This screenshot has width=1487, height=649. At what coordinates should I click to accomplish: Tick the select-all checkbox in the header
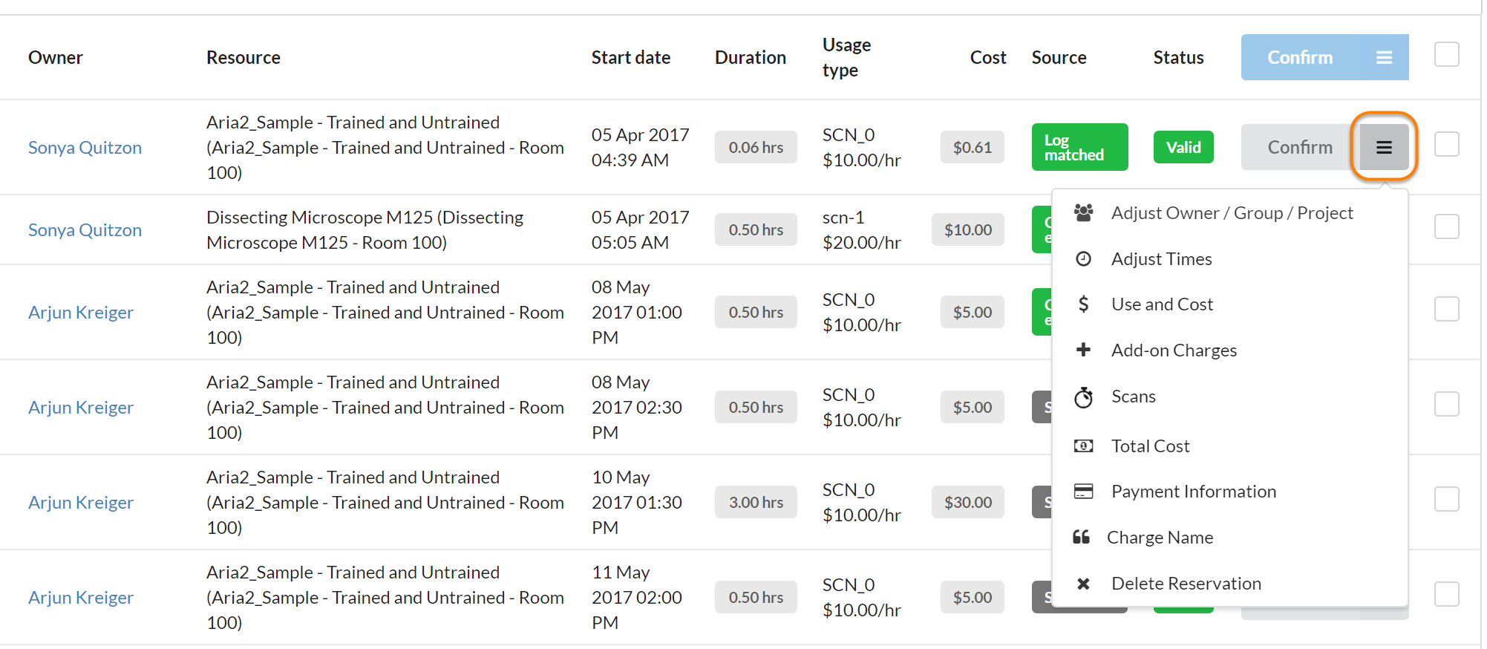(1446, 55)
